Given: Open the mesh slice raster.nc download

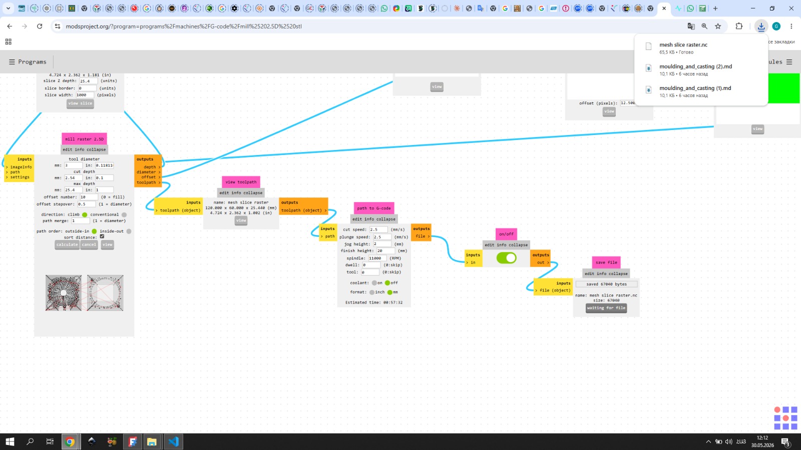Looking at the screenshot, I should click(x=683, y=44).
